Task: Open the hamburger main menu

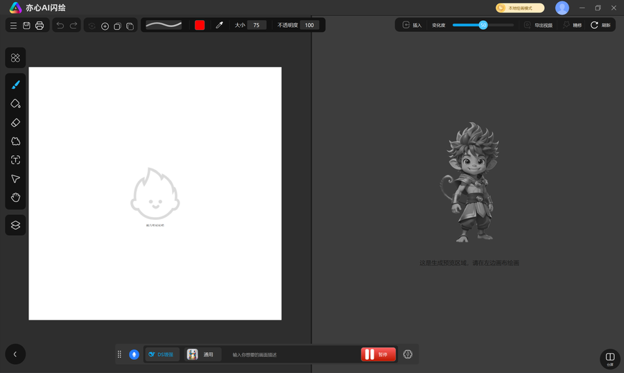Action: pyautogui.click(x=13, y=26)
